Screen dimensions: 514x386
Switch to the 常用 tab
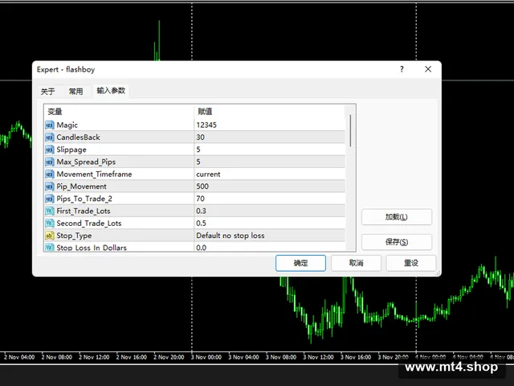(75, 91)
